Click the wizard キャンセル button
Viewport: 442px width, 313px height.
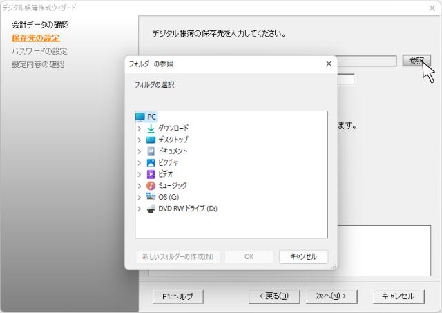[x=398, y=296]
